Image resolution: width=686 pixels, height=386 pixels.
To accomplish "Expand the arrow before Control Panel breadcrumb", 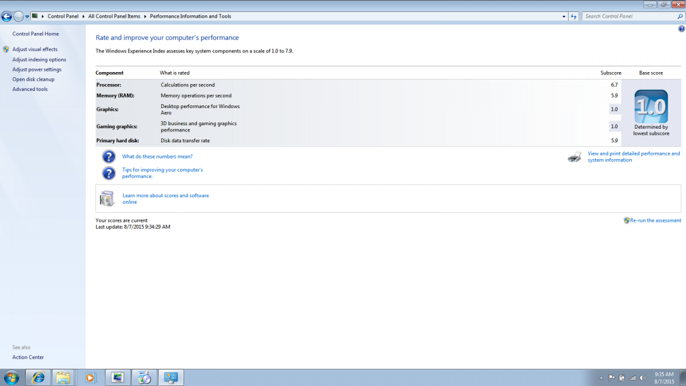I will tap(43, 17).
